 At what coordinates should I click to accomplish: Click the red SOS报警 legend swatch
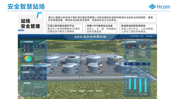[128, 51]
